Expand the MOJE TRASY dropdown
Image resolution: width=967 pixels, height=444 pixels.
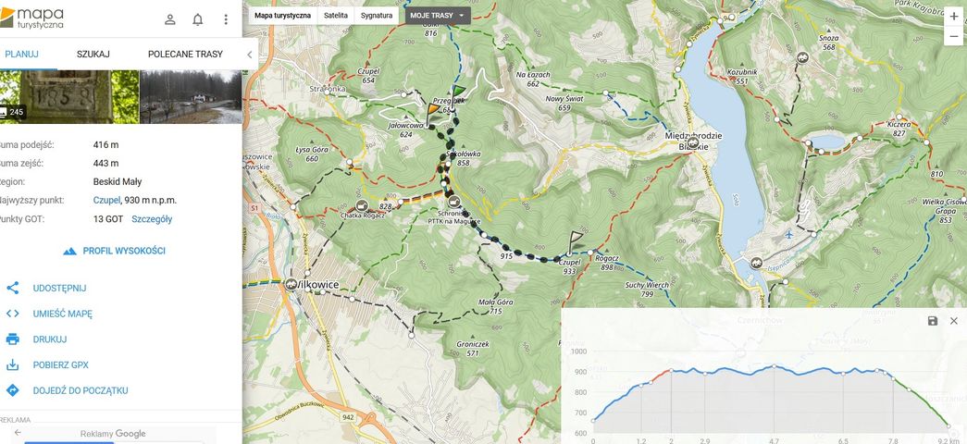(438, 16)
